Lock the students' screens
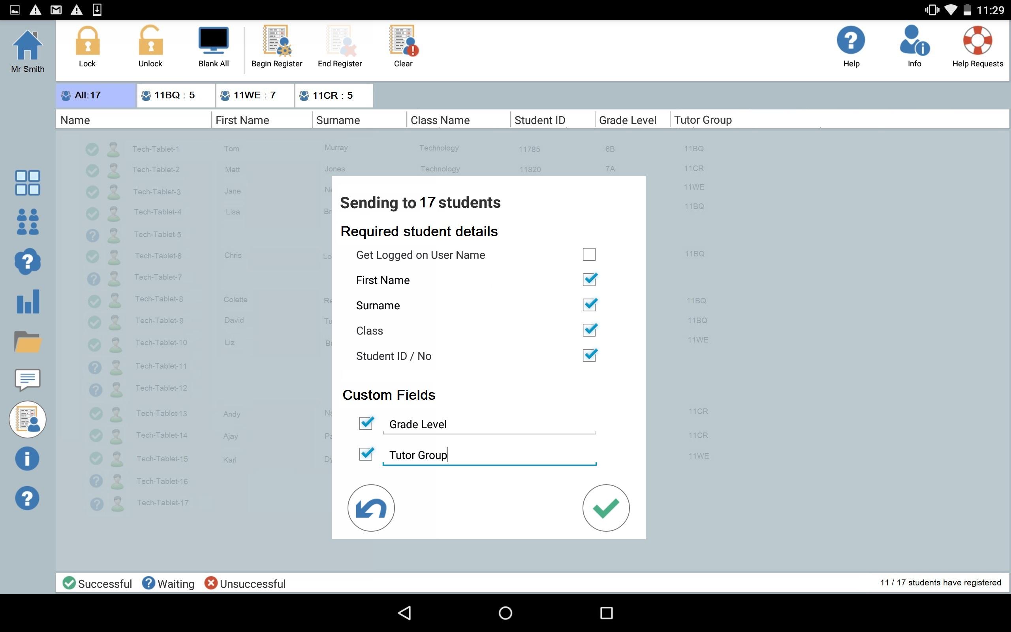 pos(87,46)
